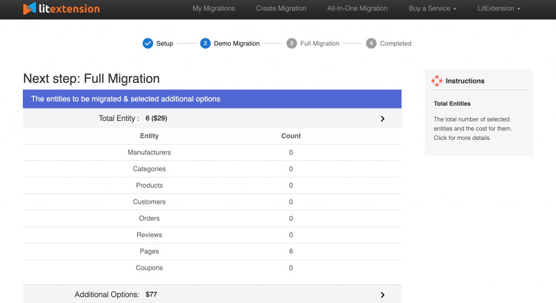Click the Reviews row label
Image resolution: width=556 pixels, height=303 pixels.
tap(149, 235)
